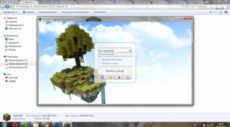This screenshot has height=127, width=230.
Task: Click Компьютер in the address breadcrumb
Action: click(x=24, y=6)
